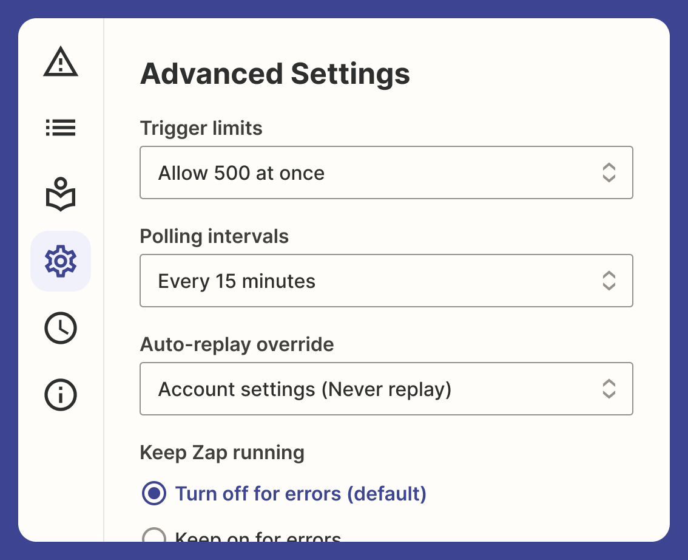Image resolution: width=688 pixels, height=560 pixels.
Task: Click the 'Advanced Settings' heading
Action: tap(275, 73)
